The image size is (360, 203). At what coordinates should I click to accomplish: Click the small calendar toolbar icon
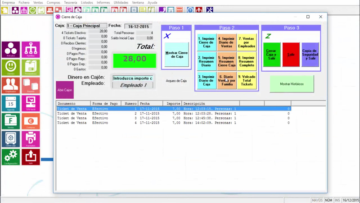coord(171,10)
